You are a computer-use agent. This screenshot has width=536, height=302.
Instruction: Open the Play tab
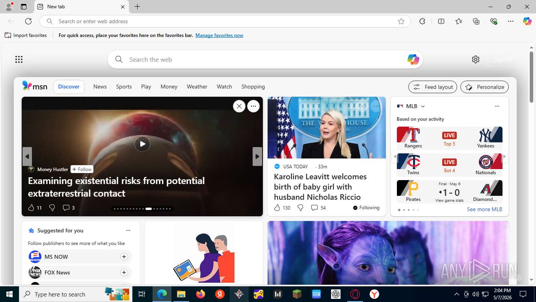146,87
